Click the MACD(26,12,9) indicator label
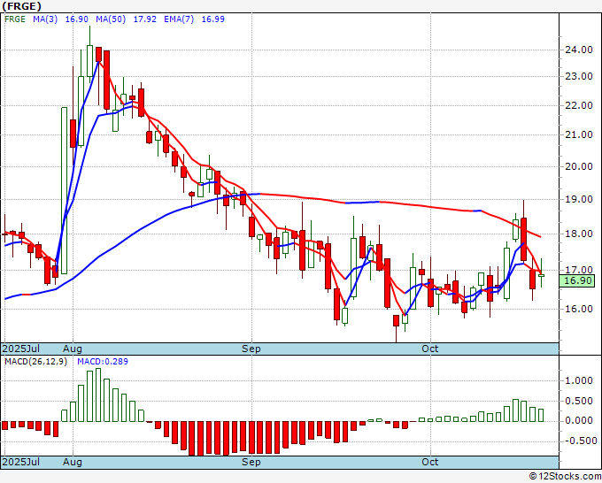 [35, 362]
